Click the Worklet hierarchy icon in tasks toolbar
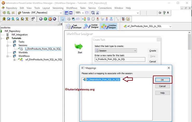Viewport: 192px width, 122px height. [x=111, y=19]
